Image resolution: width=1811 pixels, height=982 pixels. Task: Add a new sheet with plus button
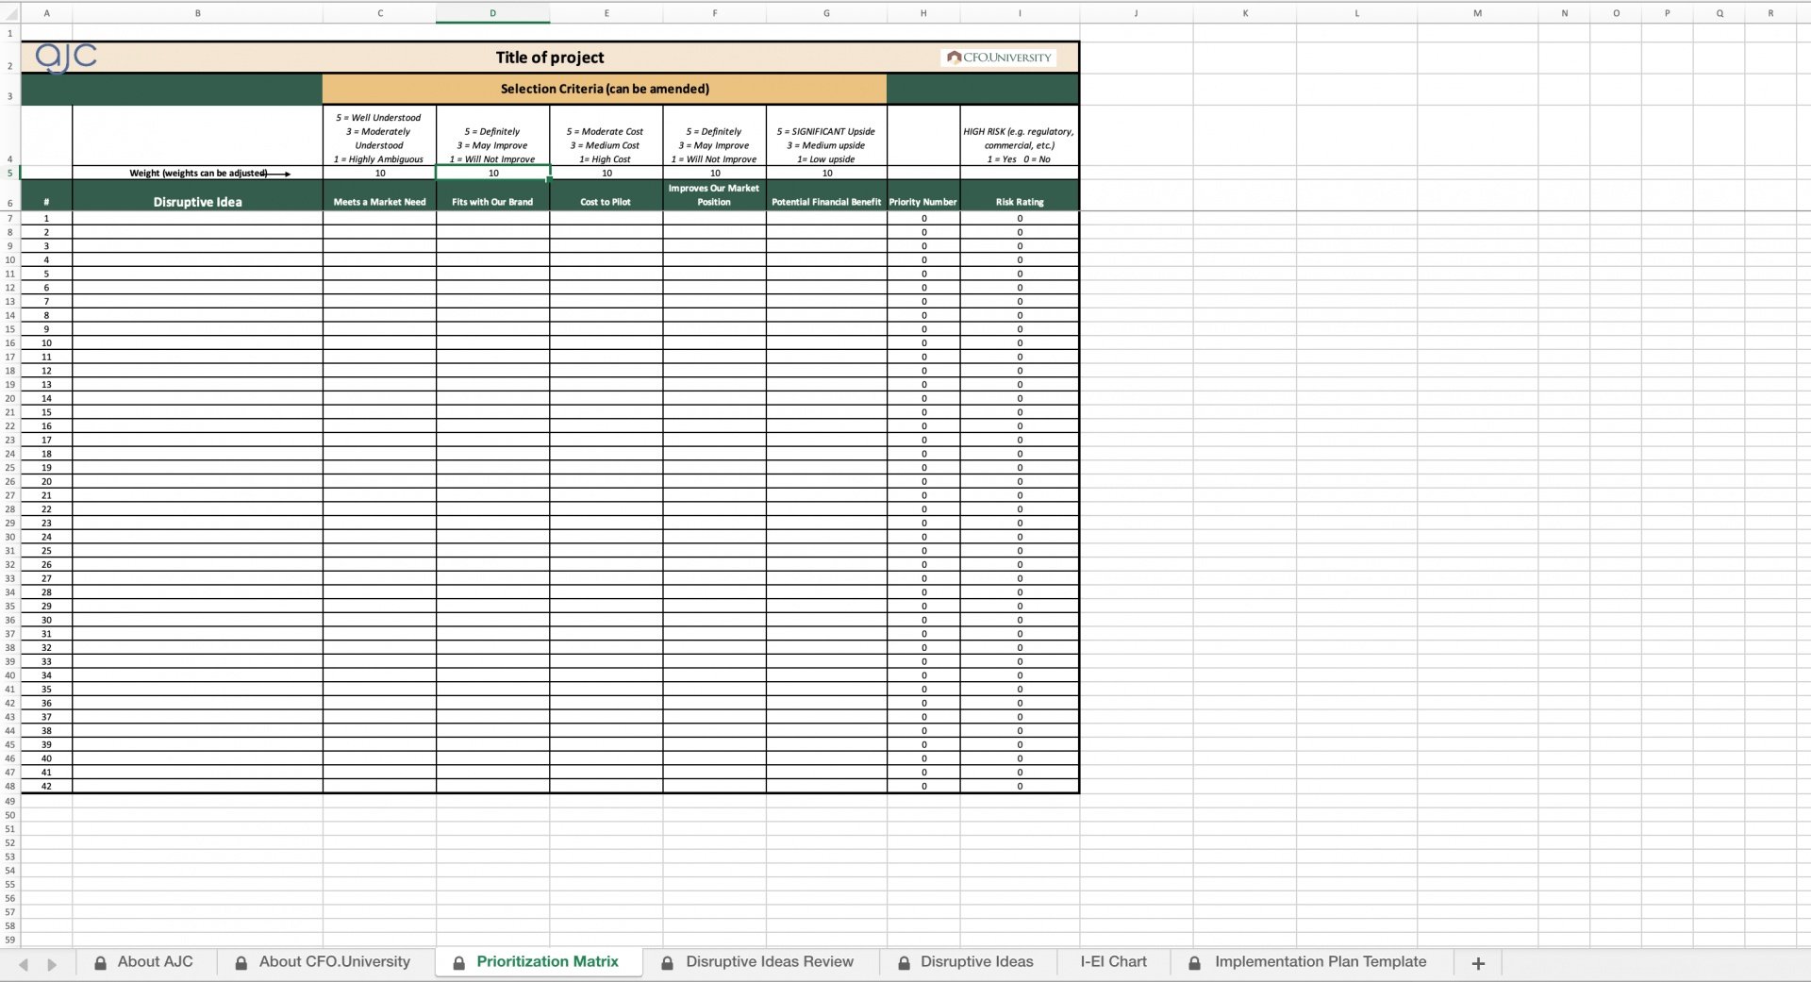pyautogui.click(x=1478, y=963)
